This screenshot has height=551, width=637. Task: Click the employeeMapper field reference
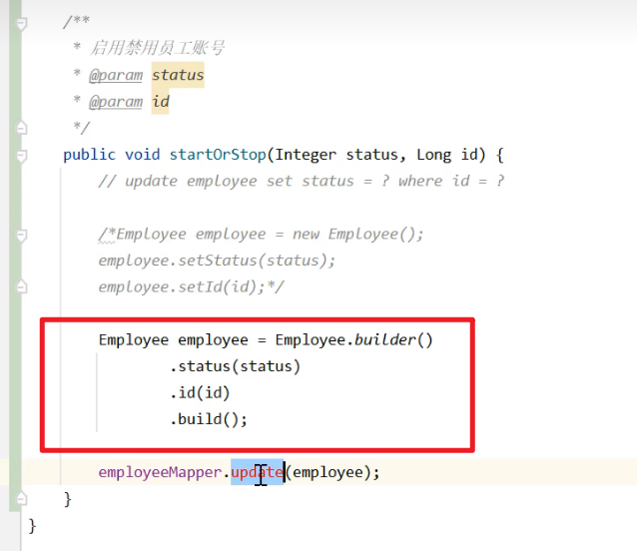[x=160, y=472]
